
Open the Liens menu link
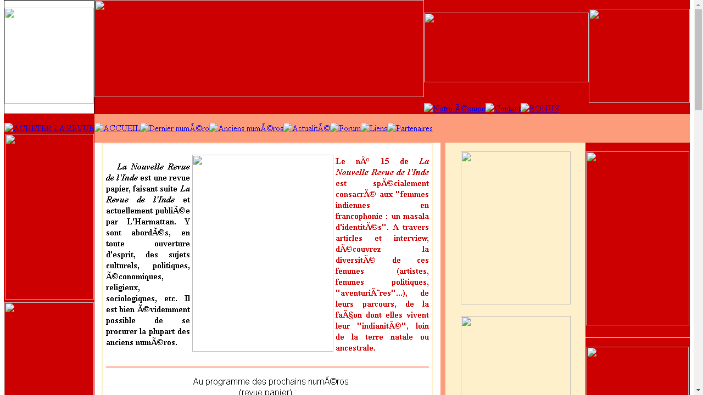[374, 128]
